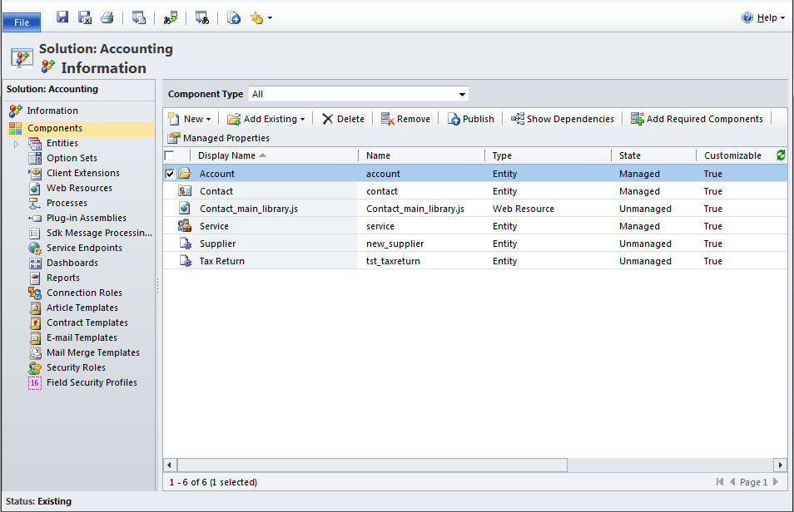Image resolution: width=794 pixels, height=512 pixels.
Task: Toggle the select-all checkbox in grid header
Action: 170,155
